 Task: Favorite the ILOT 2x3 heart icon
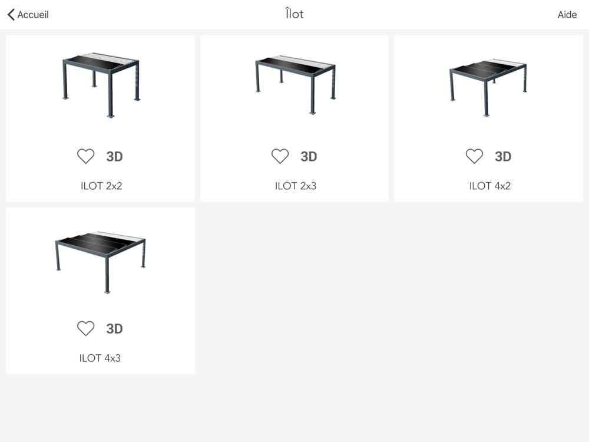coord(280,156)
